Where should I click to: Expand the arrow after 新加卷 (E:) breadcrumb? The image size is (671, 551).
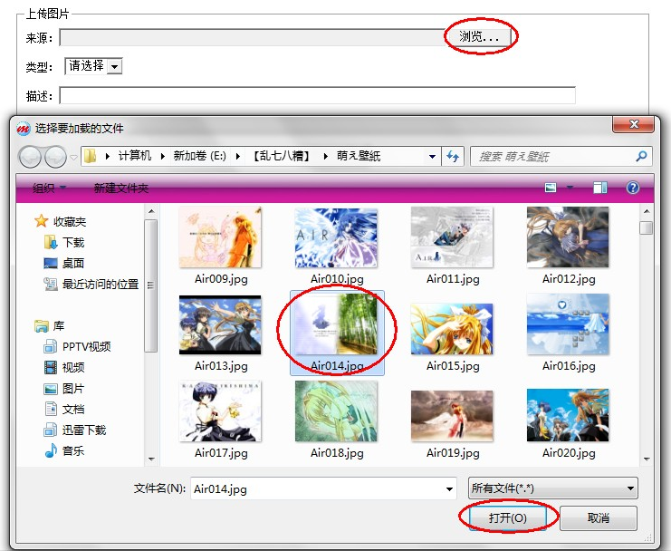click(237, 156)
